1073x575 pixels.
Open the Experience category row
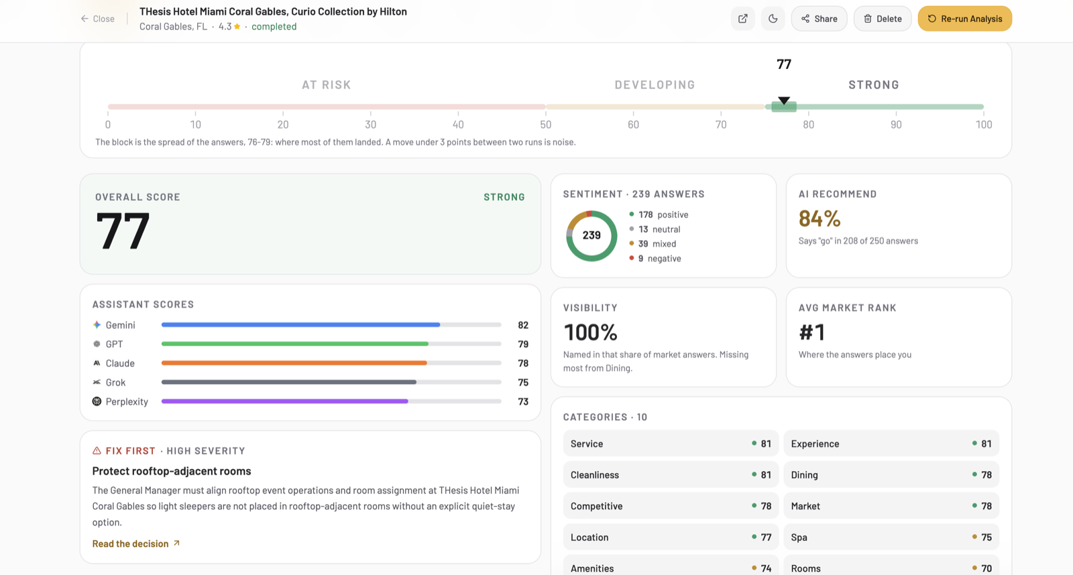coord(891,444)
